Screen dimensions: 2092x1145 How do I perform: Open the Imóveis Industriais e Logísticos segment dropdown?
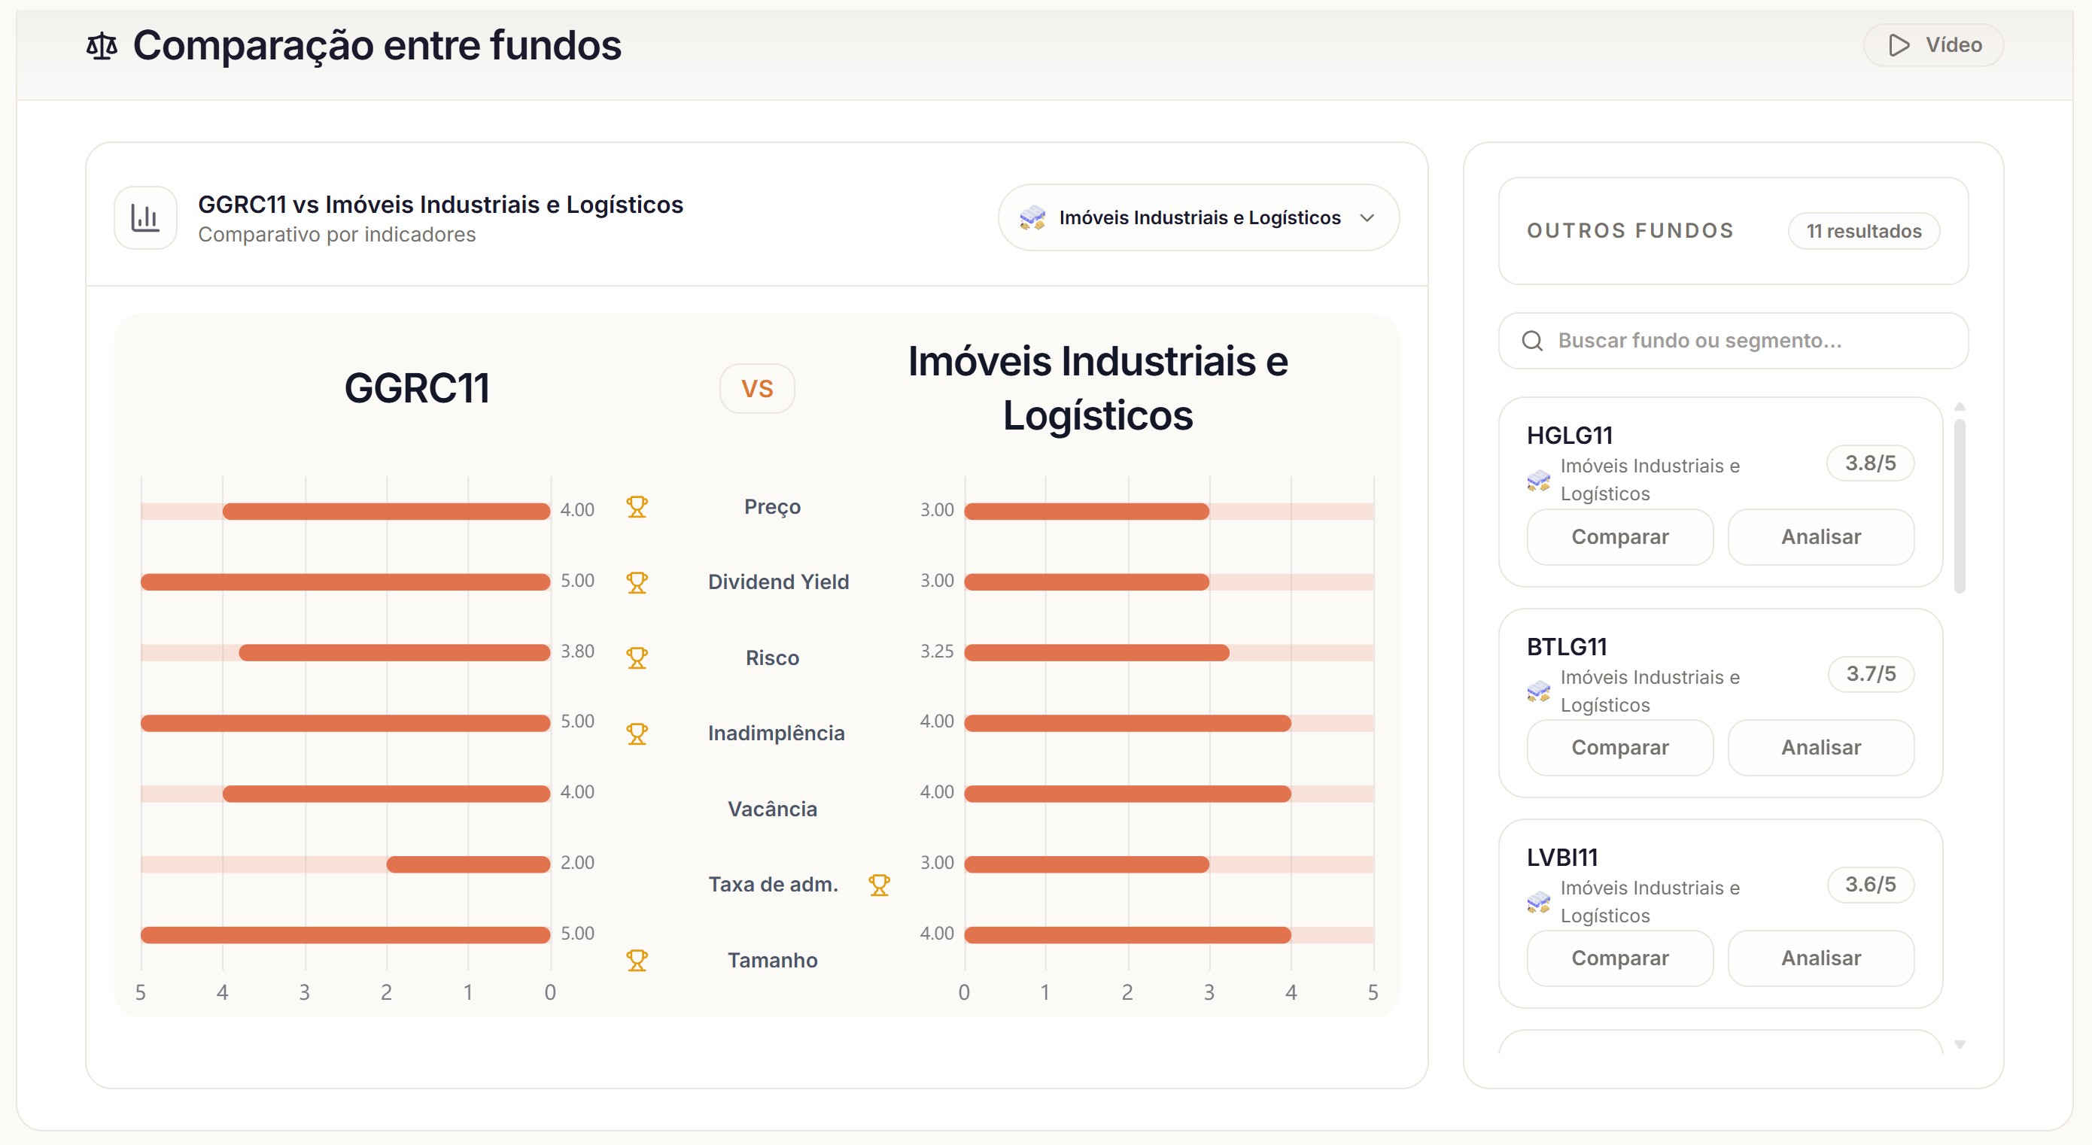click(1198, 217)
